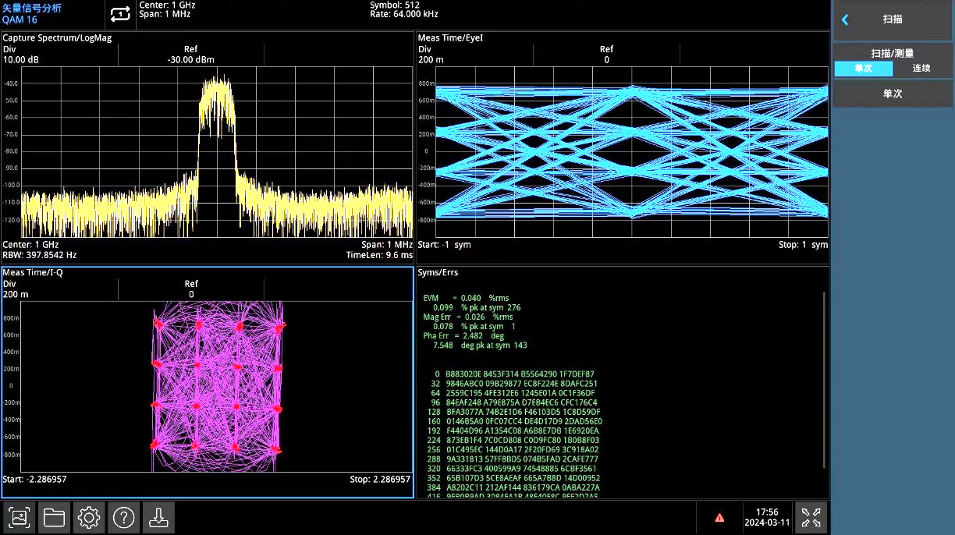Click the Div 10.00 dB scale field
Image resolution: width=955 pixels, height=535 pixels.
23,55
